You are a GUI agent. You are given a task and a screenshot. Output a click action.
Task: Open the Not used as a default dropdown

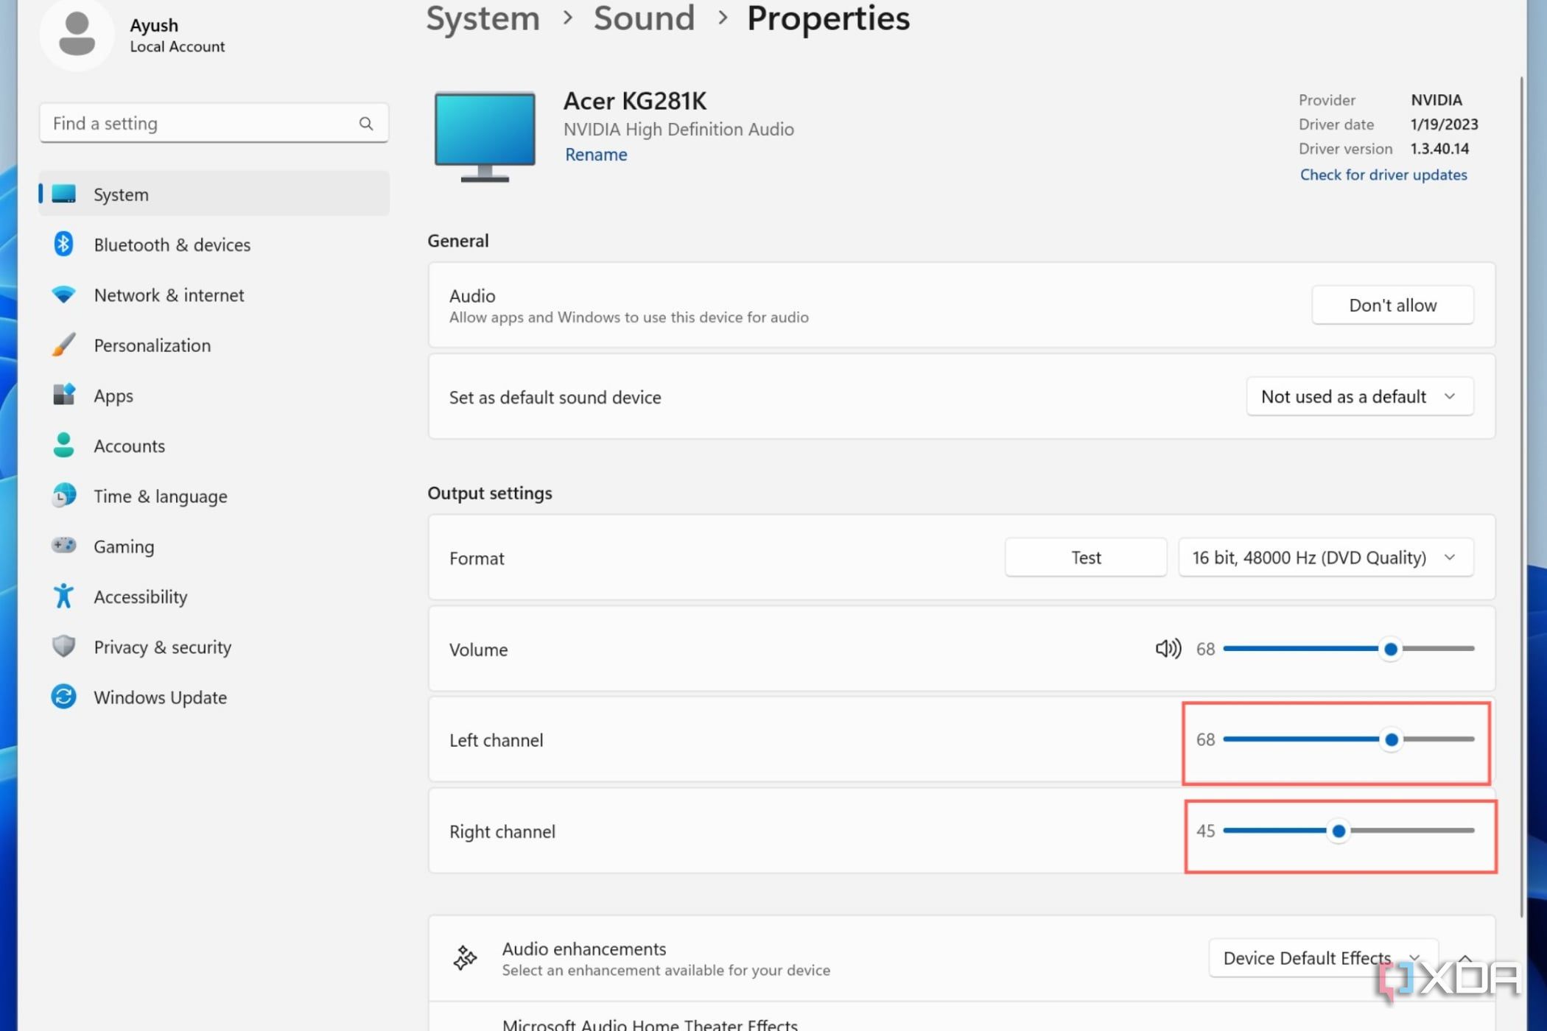(x=1359, y=396)
